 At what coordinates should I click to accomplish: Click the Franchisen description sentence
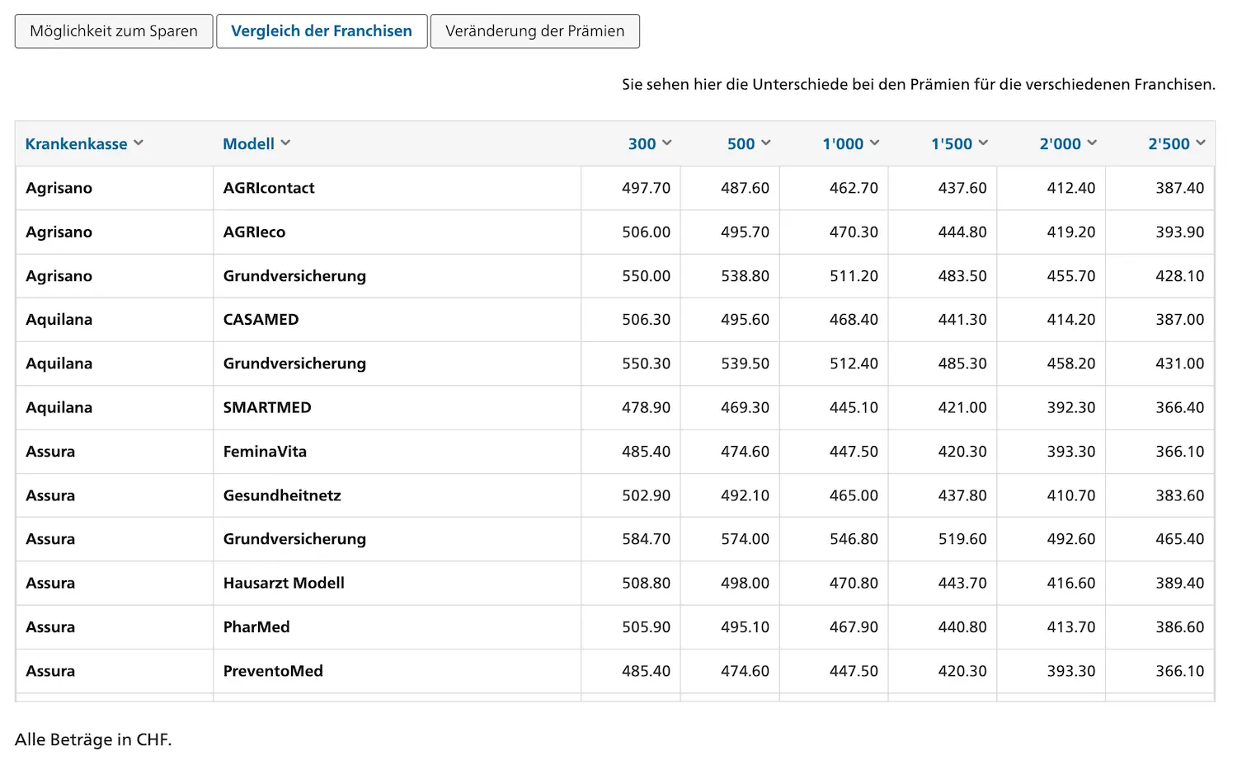pos(919,84)
